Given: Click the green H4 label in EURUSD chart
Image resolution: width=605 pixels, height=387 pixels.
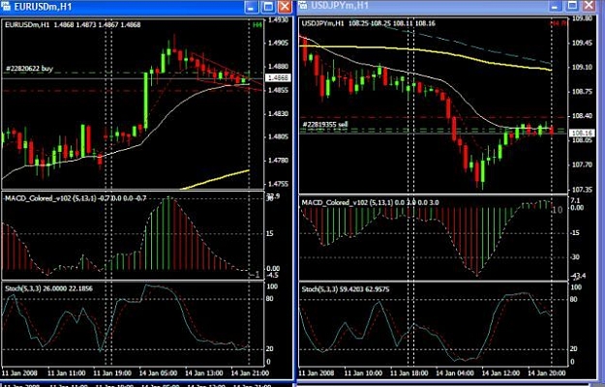Looking at the screenshot, I should tap(257, 24).
